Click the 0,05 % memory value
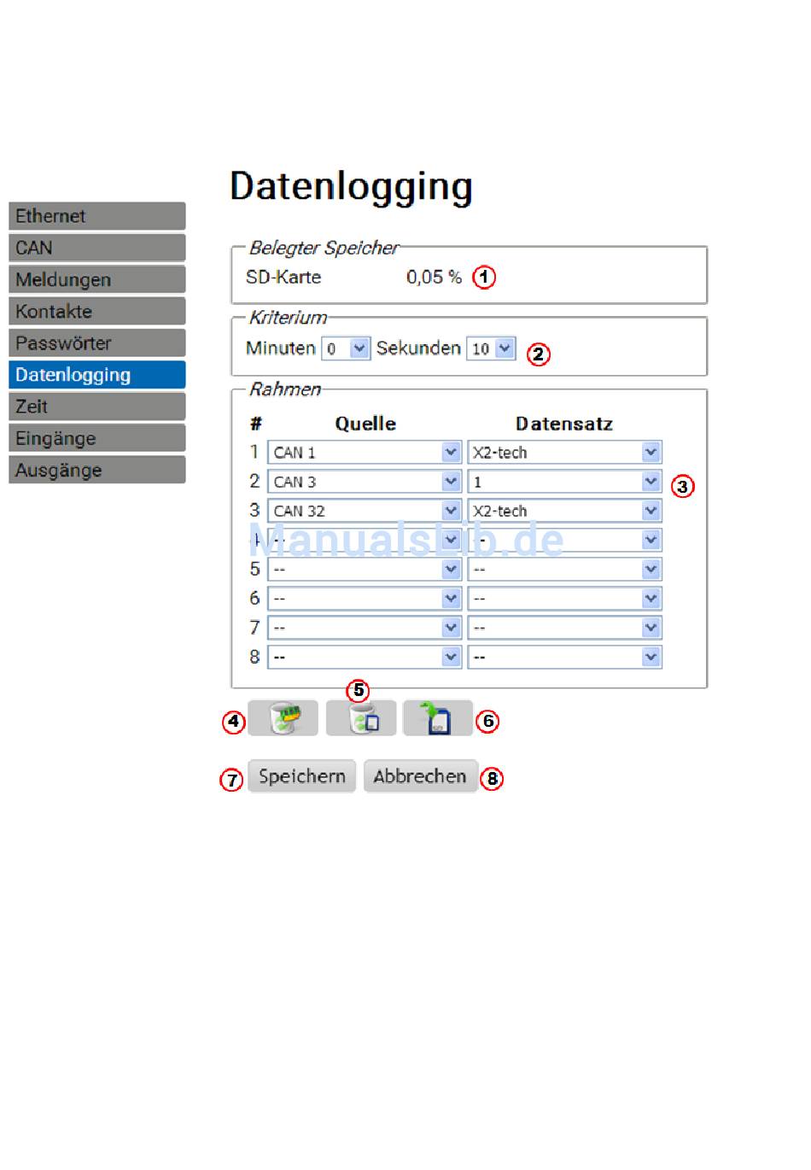 click(x=434, y=277)
